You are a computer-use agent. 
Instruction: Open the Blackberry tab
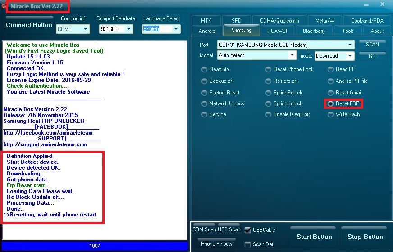pyautogui.click(x=314, y=31)
